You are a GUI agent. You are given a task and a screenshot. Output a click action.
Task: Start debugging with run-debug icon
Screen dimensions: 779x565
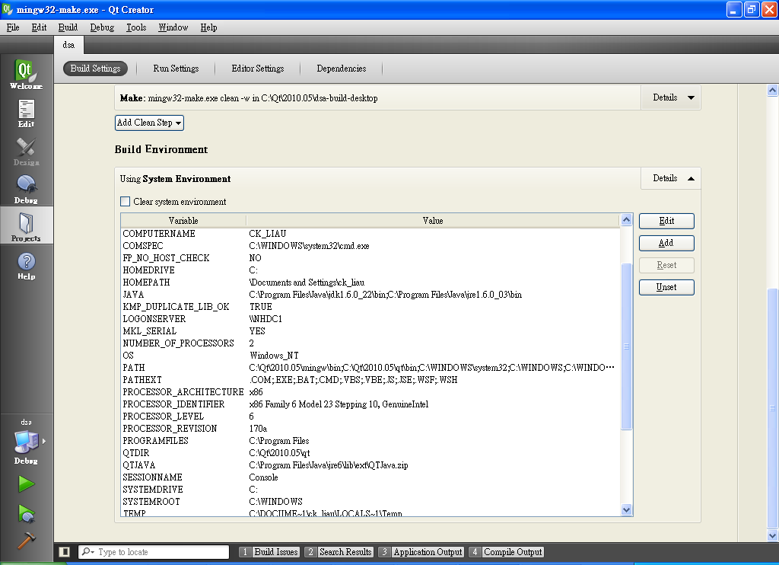tap(27, 513)
